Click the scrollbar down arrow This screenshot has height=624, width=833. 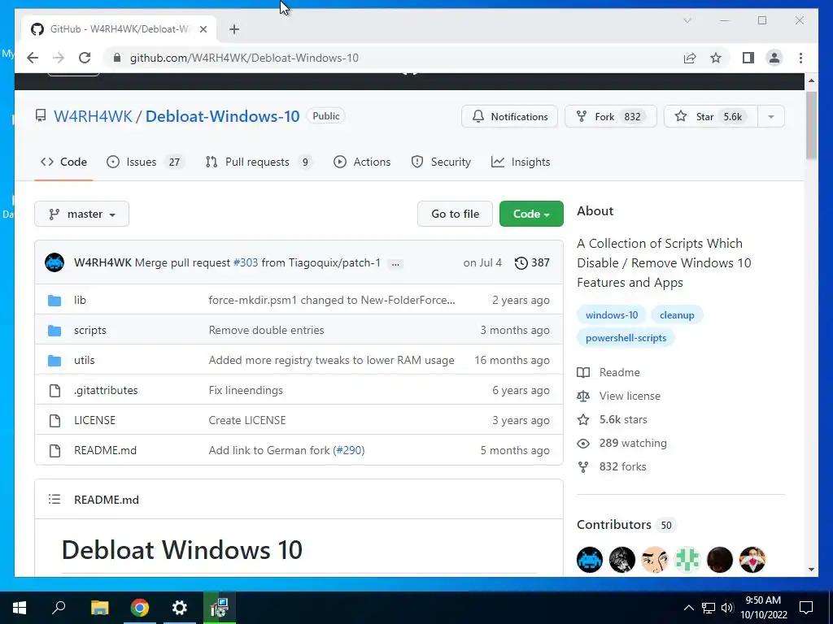(x=811, y=570)
